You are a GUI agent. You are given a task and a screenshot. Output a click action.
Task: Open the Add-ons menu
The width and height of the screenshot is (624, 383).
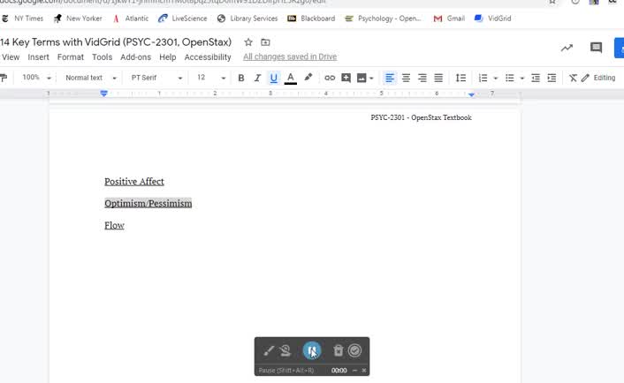pyautogui.click(x=135, y=57)
